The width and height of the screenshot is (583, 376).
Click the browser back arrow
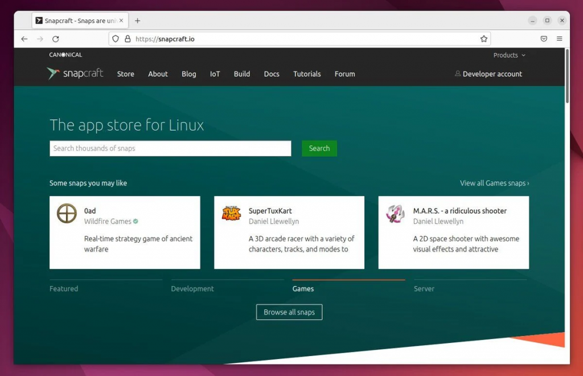(x=24, y=39)
